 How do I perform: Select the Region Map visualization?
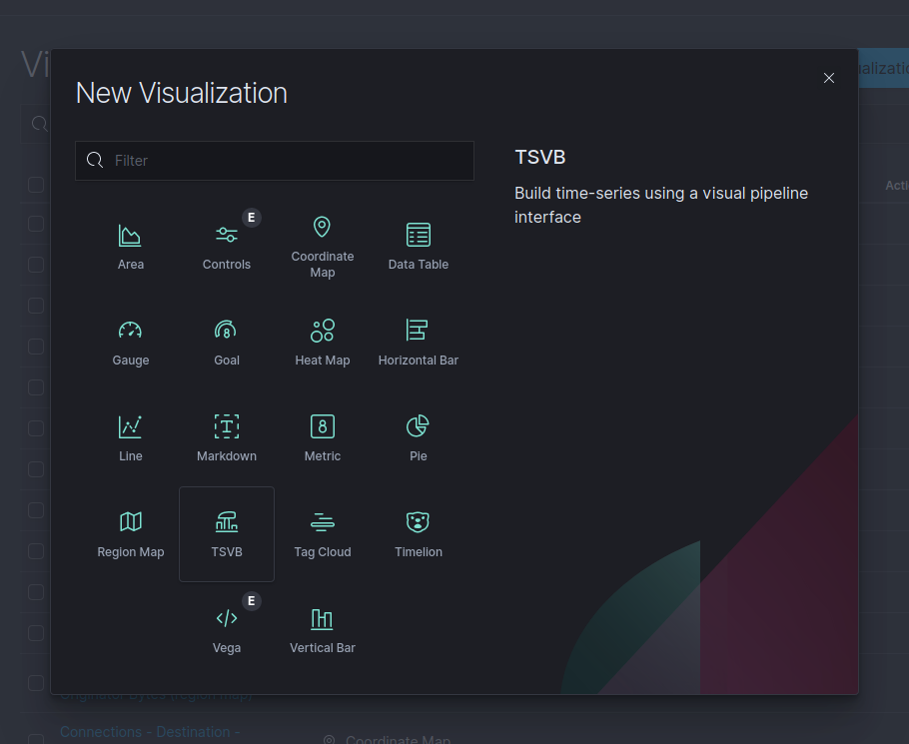point(131,531)
